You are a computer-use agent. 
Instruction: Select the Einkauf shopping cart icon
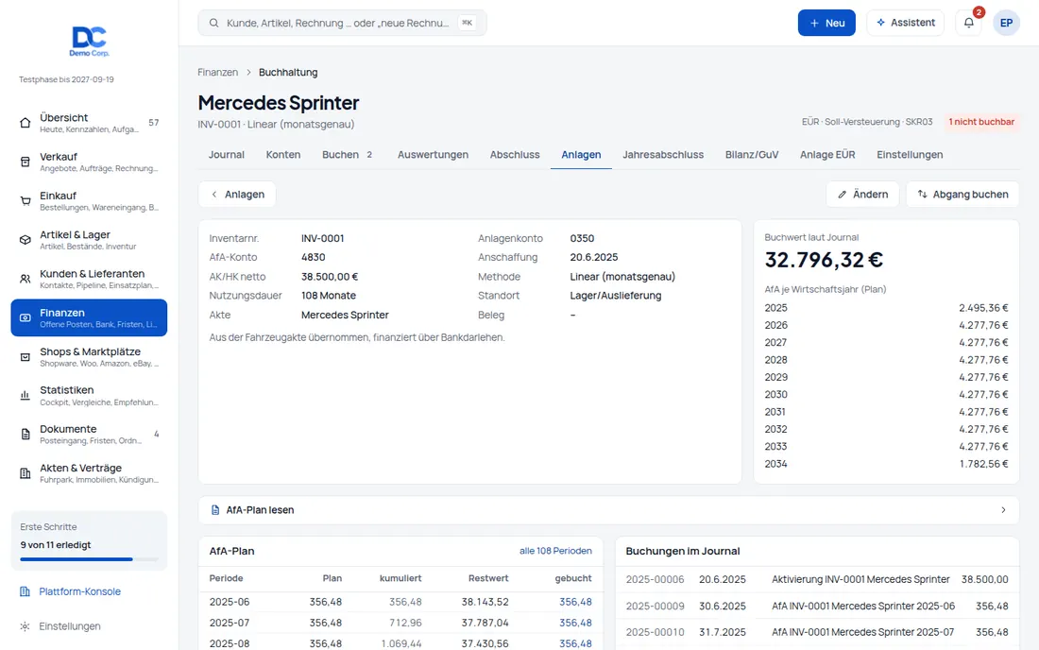(26, 201)
